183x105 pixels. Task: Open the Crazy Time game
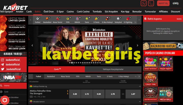coord(150,79)
